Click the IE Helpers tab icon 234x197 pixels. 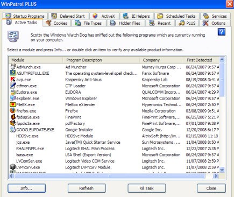(x=125, y=16)
